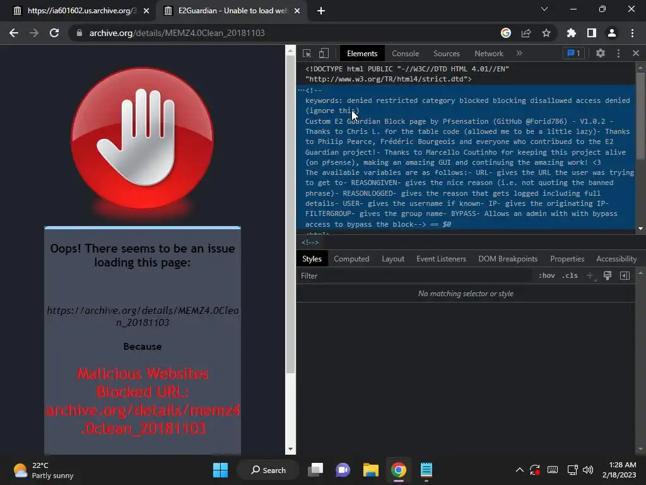Show hidden system tray icons
This screenshot has width=646, height=485.
click(520, 470)
